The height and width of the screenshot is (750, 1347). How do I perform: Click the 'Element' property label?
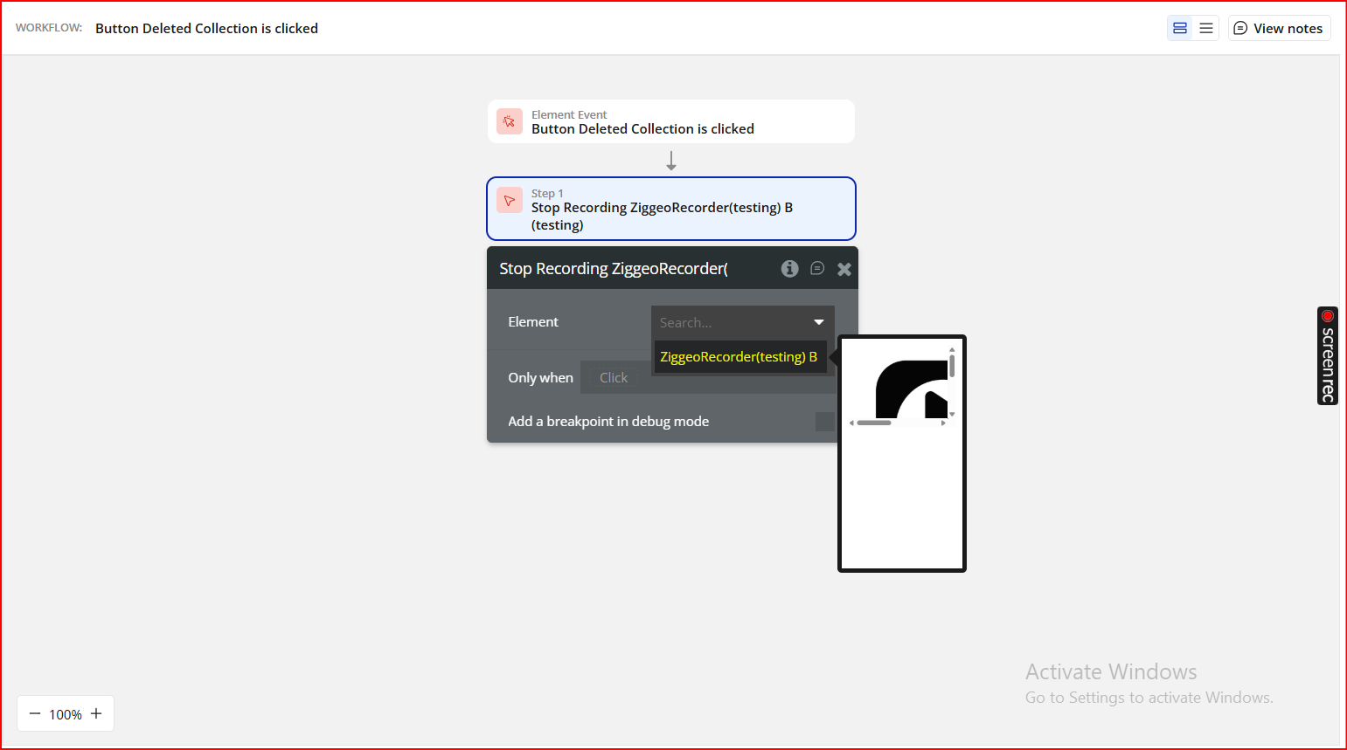(533, 322)
